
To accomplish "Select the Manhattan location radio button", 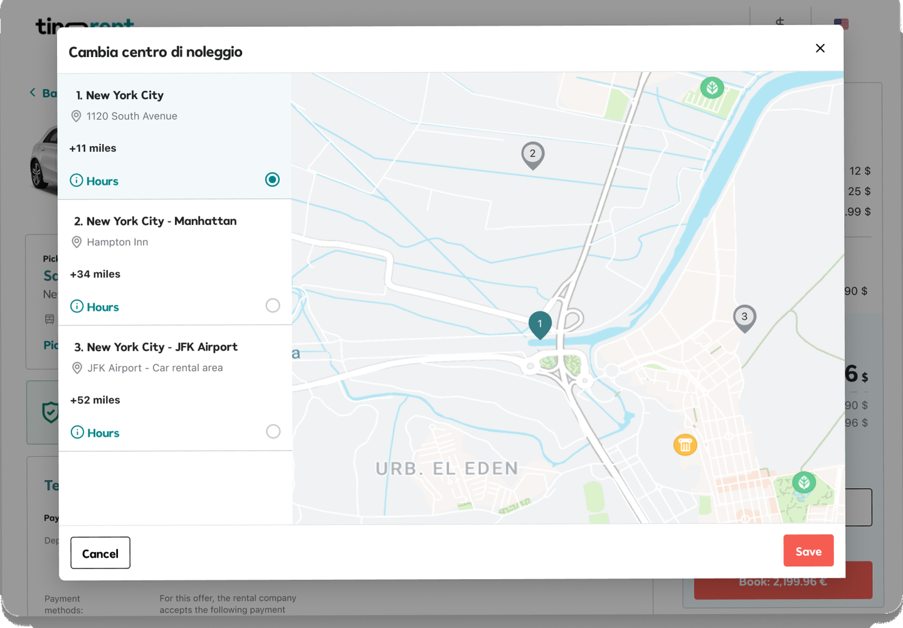I will pos(273,305).
